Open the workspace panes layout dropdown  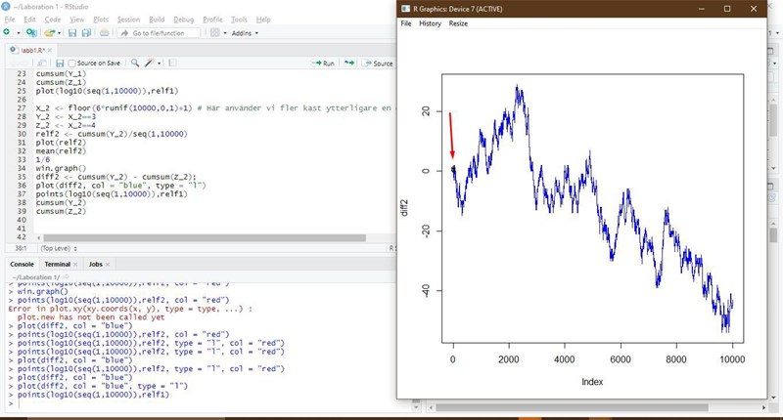point(217,32)
